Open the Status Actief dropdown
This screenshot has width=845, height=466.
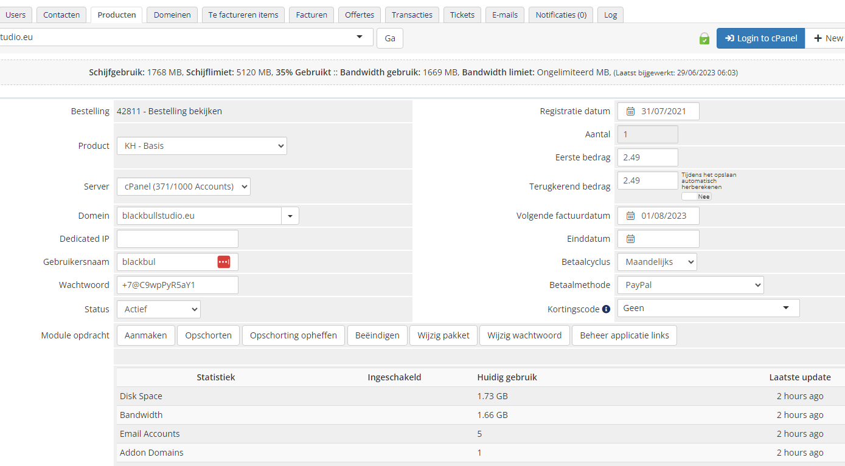point(158,309)
